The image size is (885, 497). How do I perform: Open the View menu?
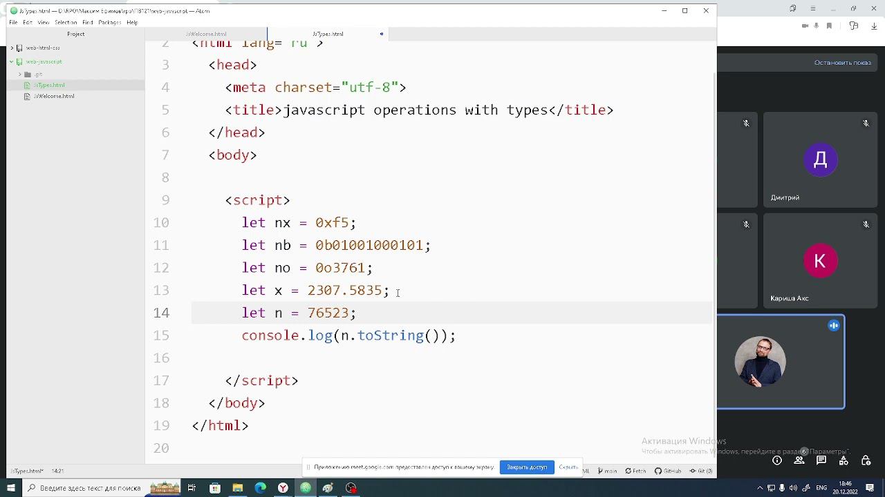44,22
